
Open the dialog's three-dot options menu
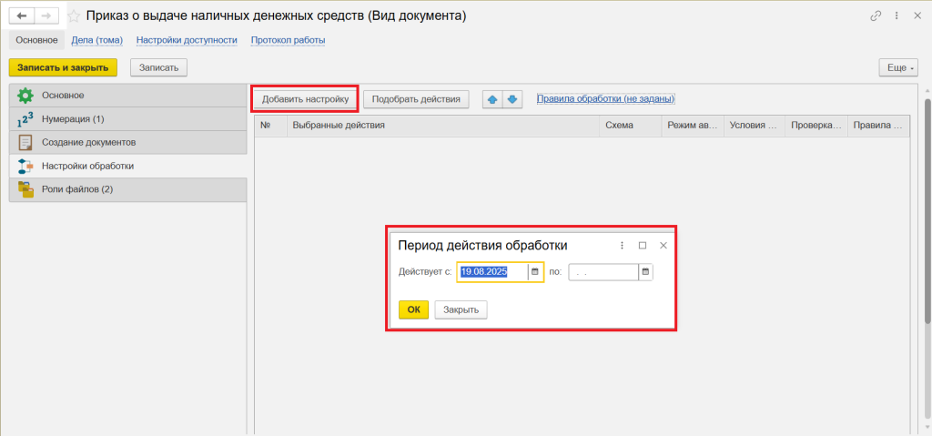[623, 246]
